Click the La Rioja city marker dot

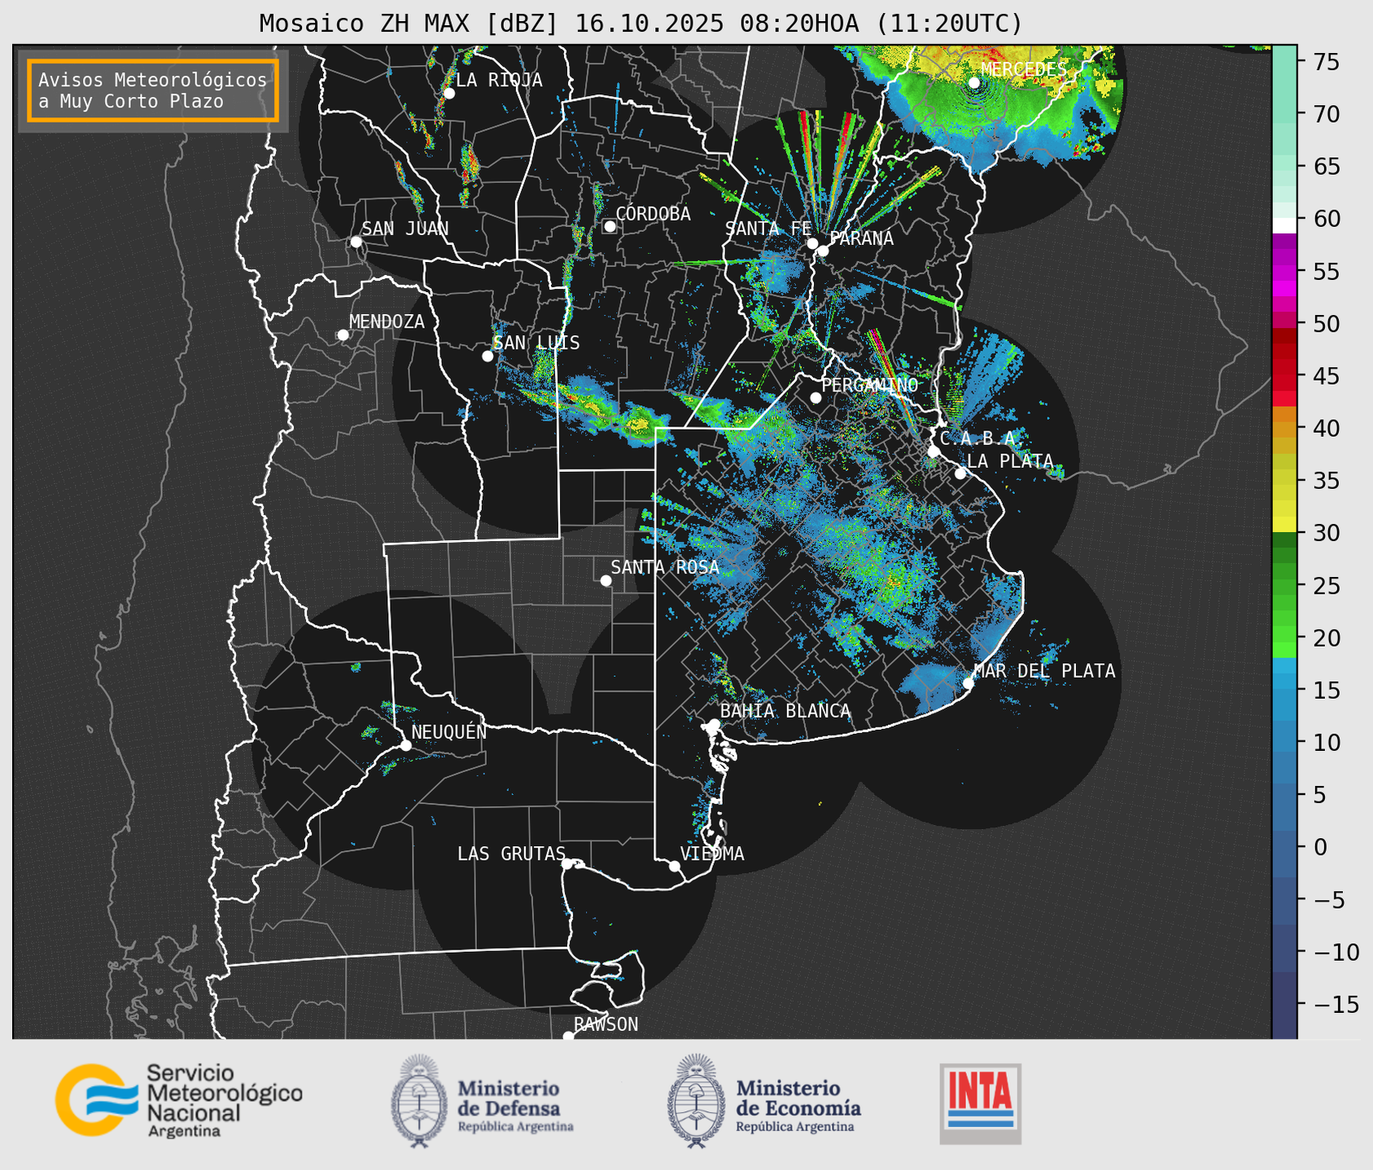(x=448, y=94)
